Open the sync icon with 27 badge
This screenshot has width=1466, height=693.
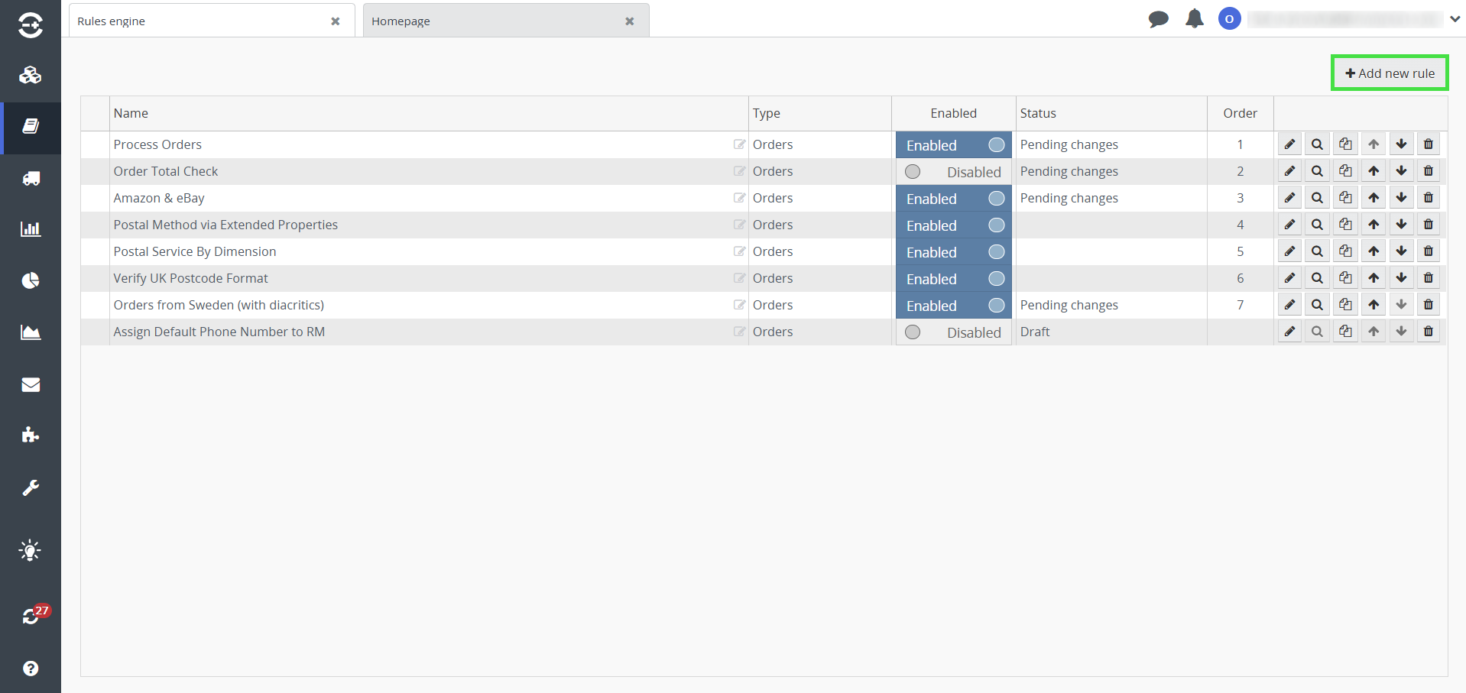pos(31,616)
